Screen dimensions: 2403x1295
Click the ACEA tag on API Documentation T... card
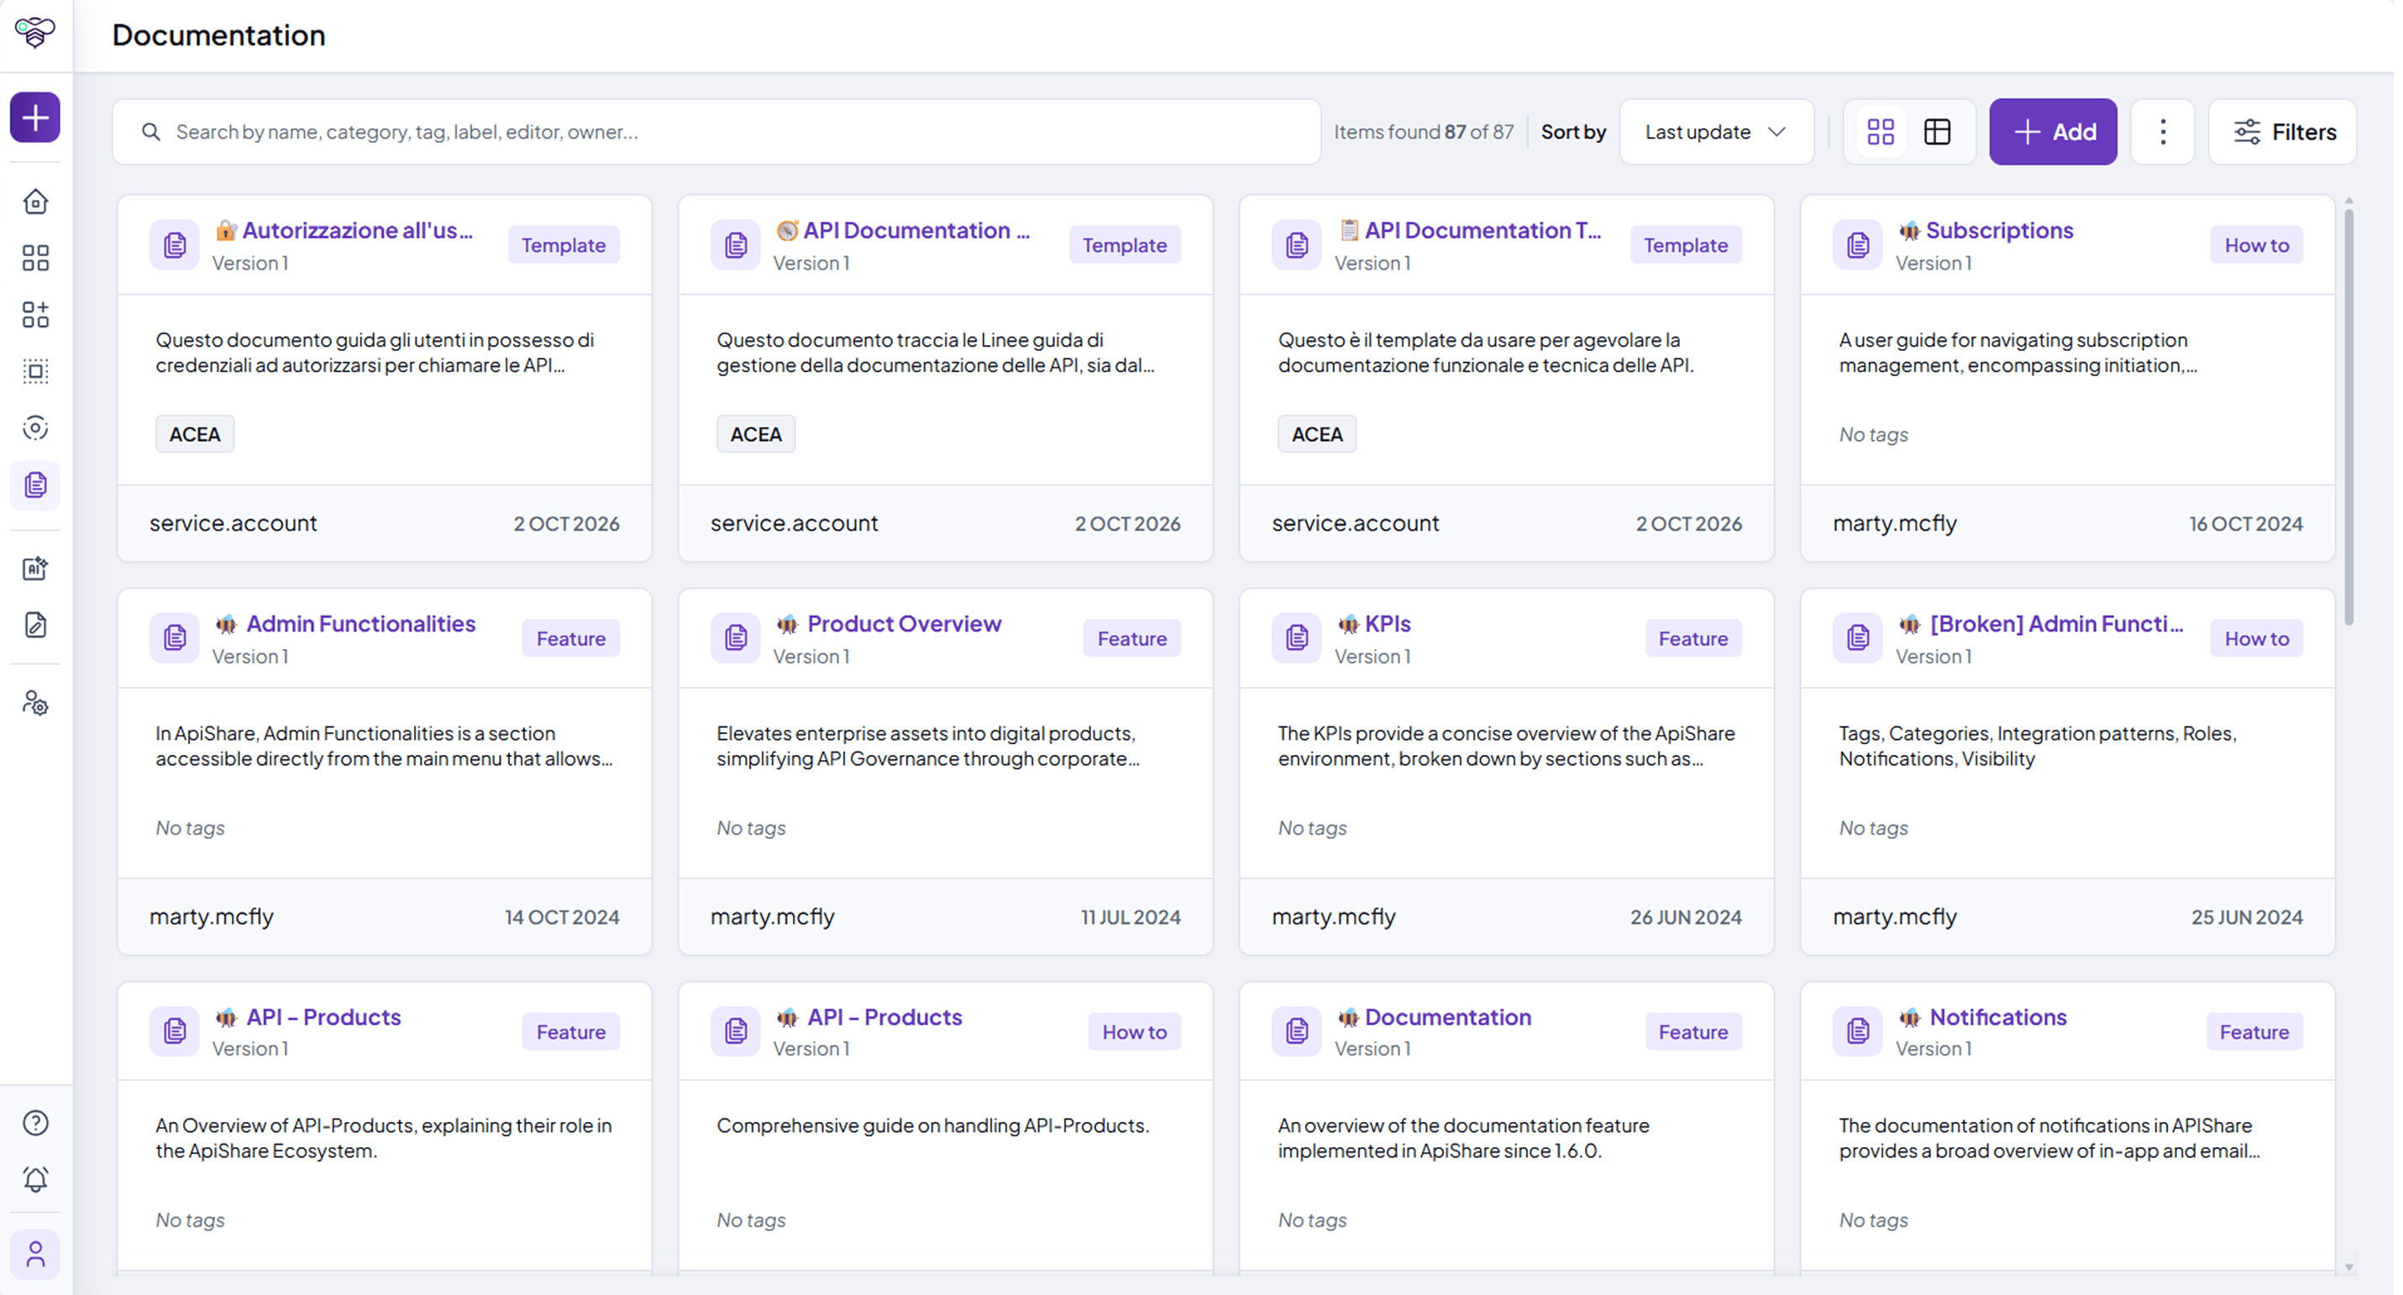click(1316, 434)
